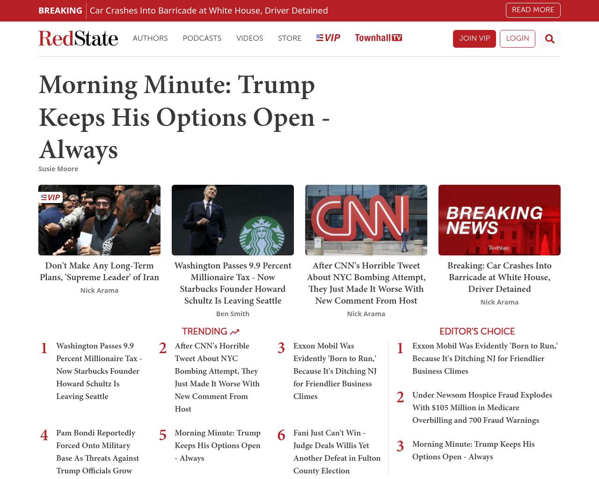Open the Townhall TV logo link
Viewport: 599px width, 479px height.
(378, 38)
